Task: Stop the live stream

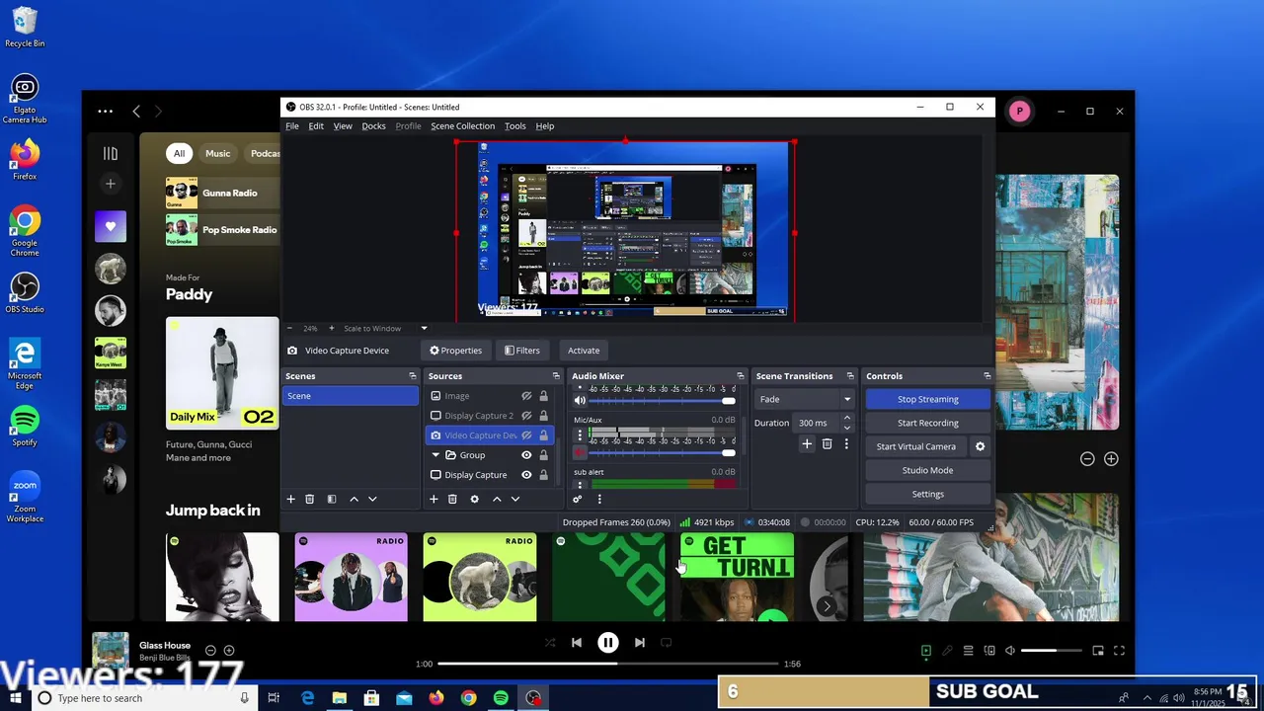Action: click(927, 399)
